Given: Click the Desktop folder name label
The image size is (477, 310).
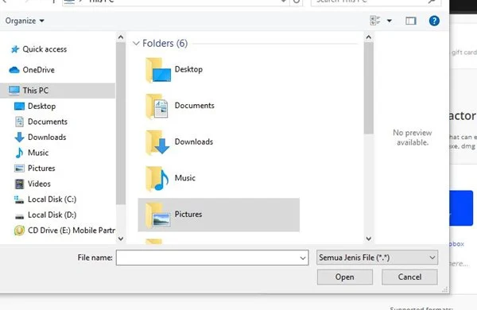Looking at the screenshot, I should point(188,69).
